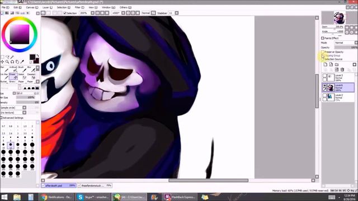Activate the rectangular selection tool
Viewport: 358px width, 201px height.
[x=2, y=57]
